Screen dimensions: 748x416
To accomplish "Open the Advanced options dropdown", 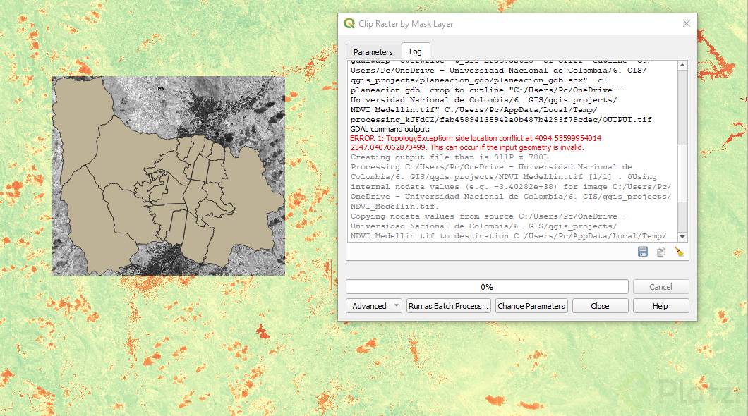I will click(x=373, y=305).
